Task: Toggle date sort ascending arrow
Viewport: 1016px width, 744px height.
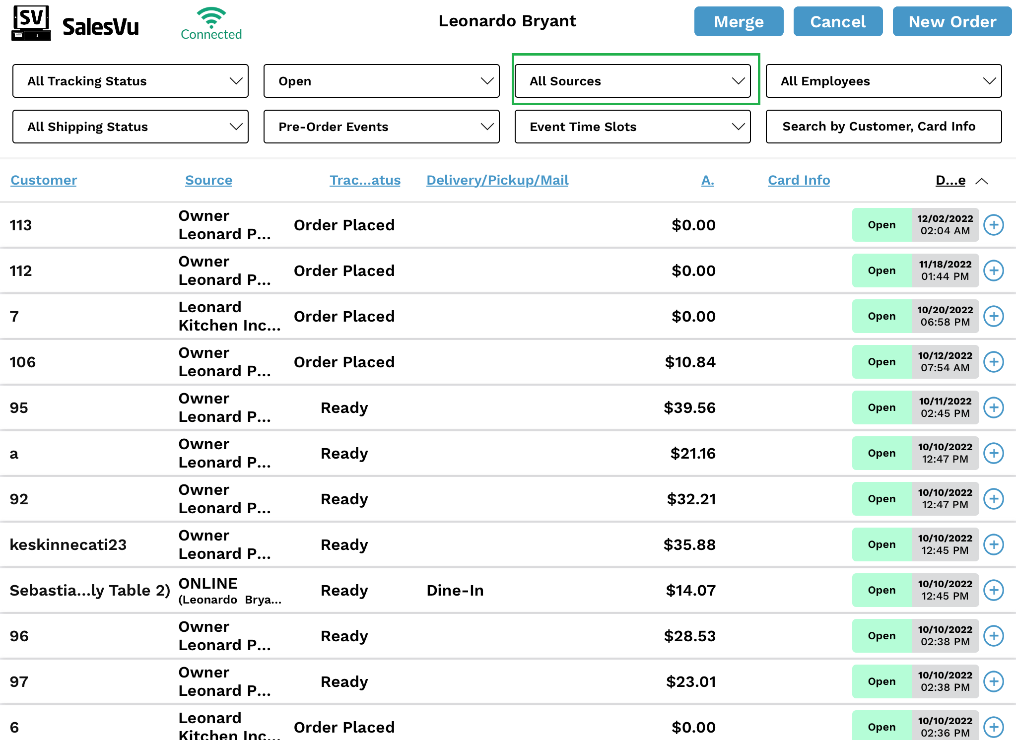Action: coord(981,181)
